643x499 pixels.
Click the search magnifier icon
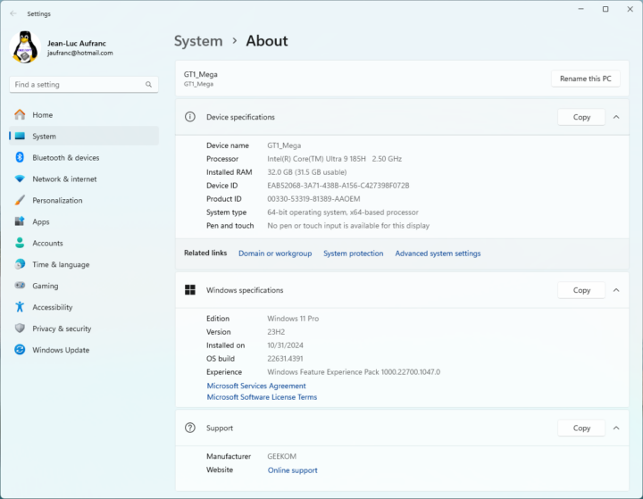coord(148,85)
